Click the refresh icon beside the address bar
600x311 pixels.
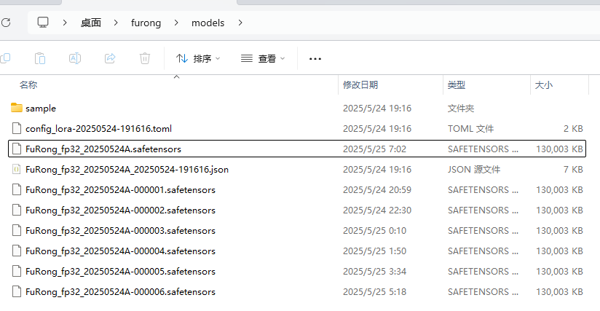6,23
